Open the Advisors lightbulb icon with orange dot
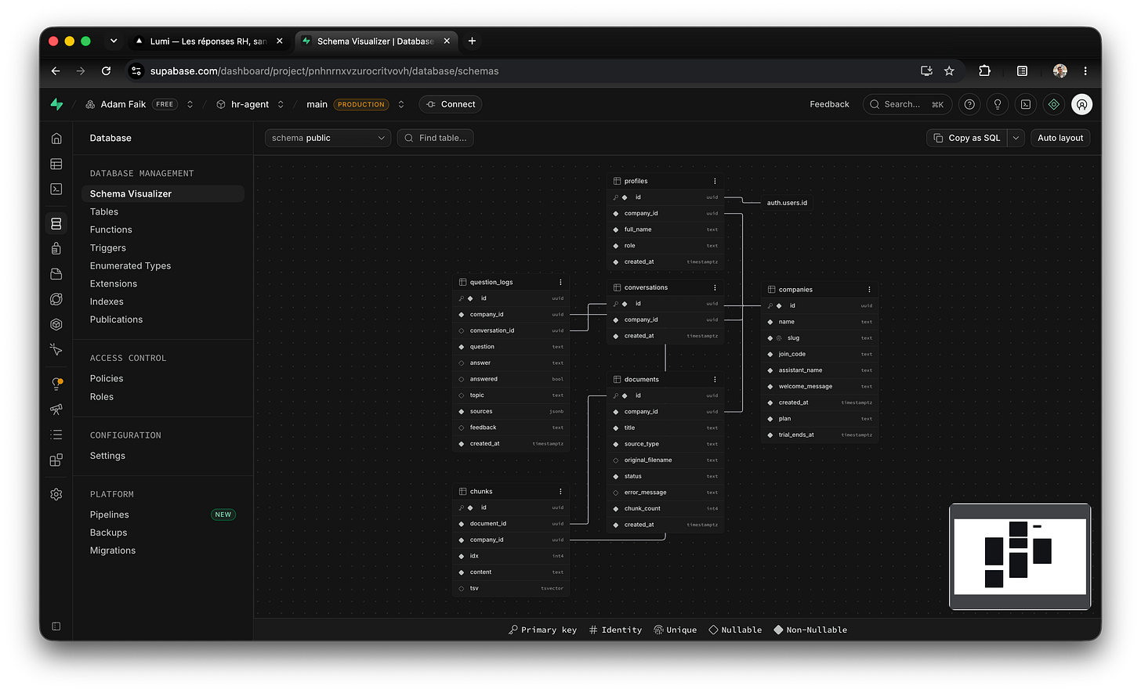Viewport: 1141px width, 693px height. tap(56, 384)
